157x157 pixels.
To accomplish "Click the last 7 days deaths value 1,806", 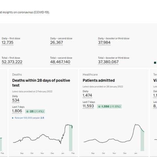I will point(17,111).
